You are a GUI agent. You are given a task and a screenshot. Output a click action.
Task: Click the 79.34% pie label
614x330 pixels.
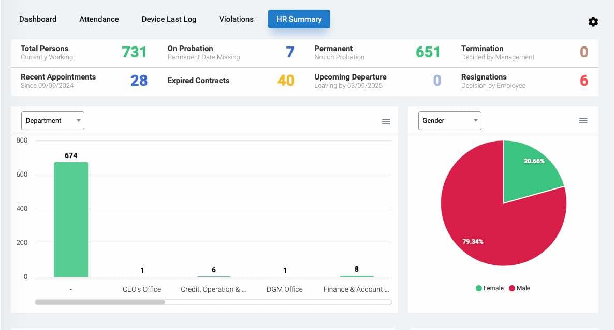pyautogui.click(x=473, y=241)
